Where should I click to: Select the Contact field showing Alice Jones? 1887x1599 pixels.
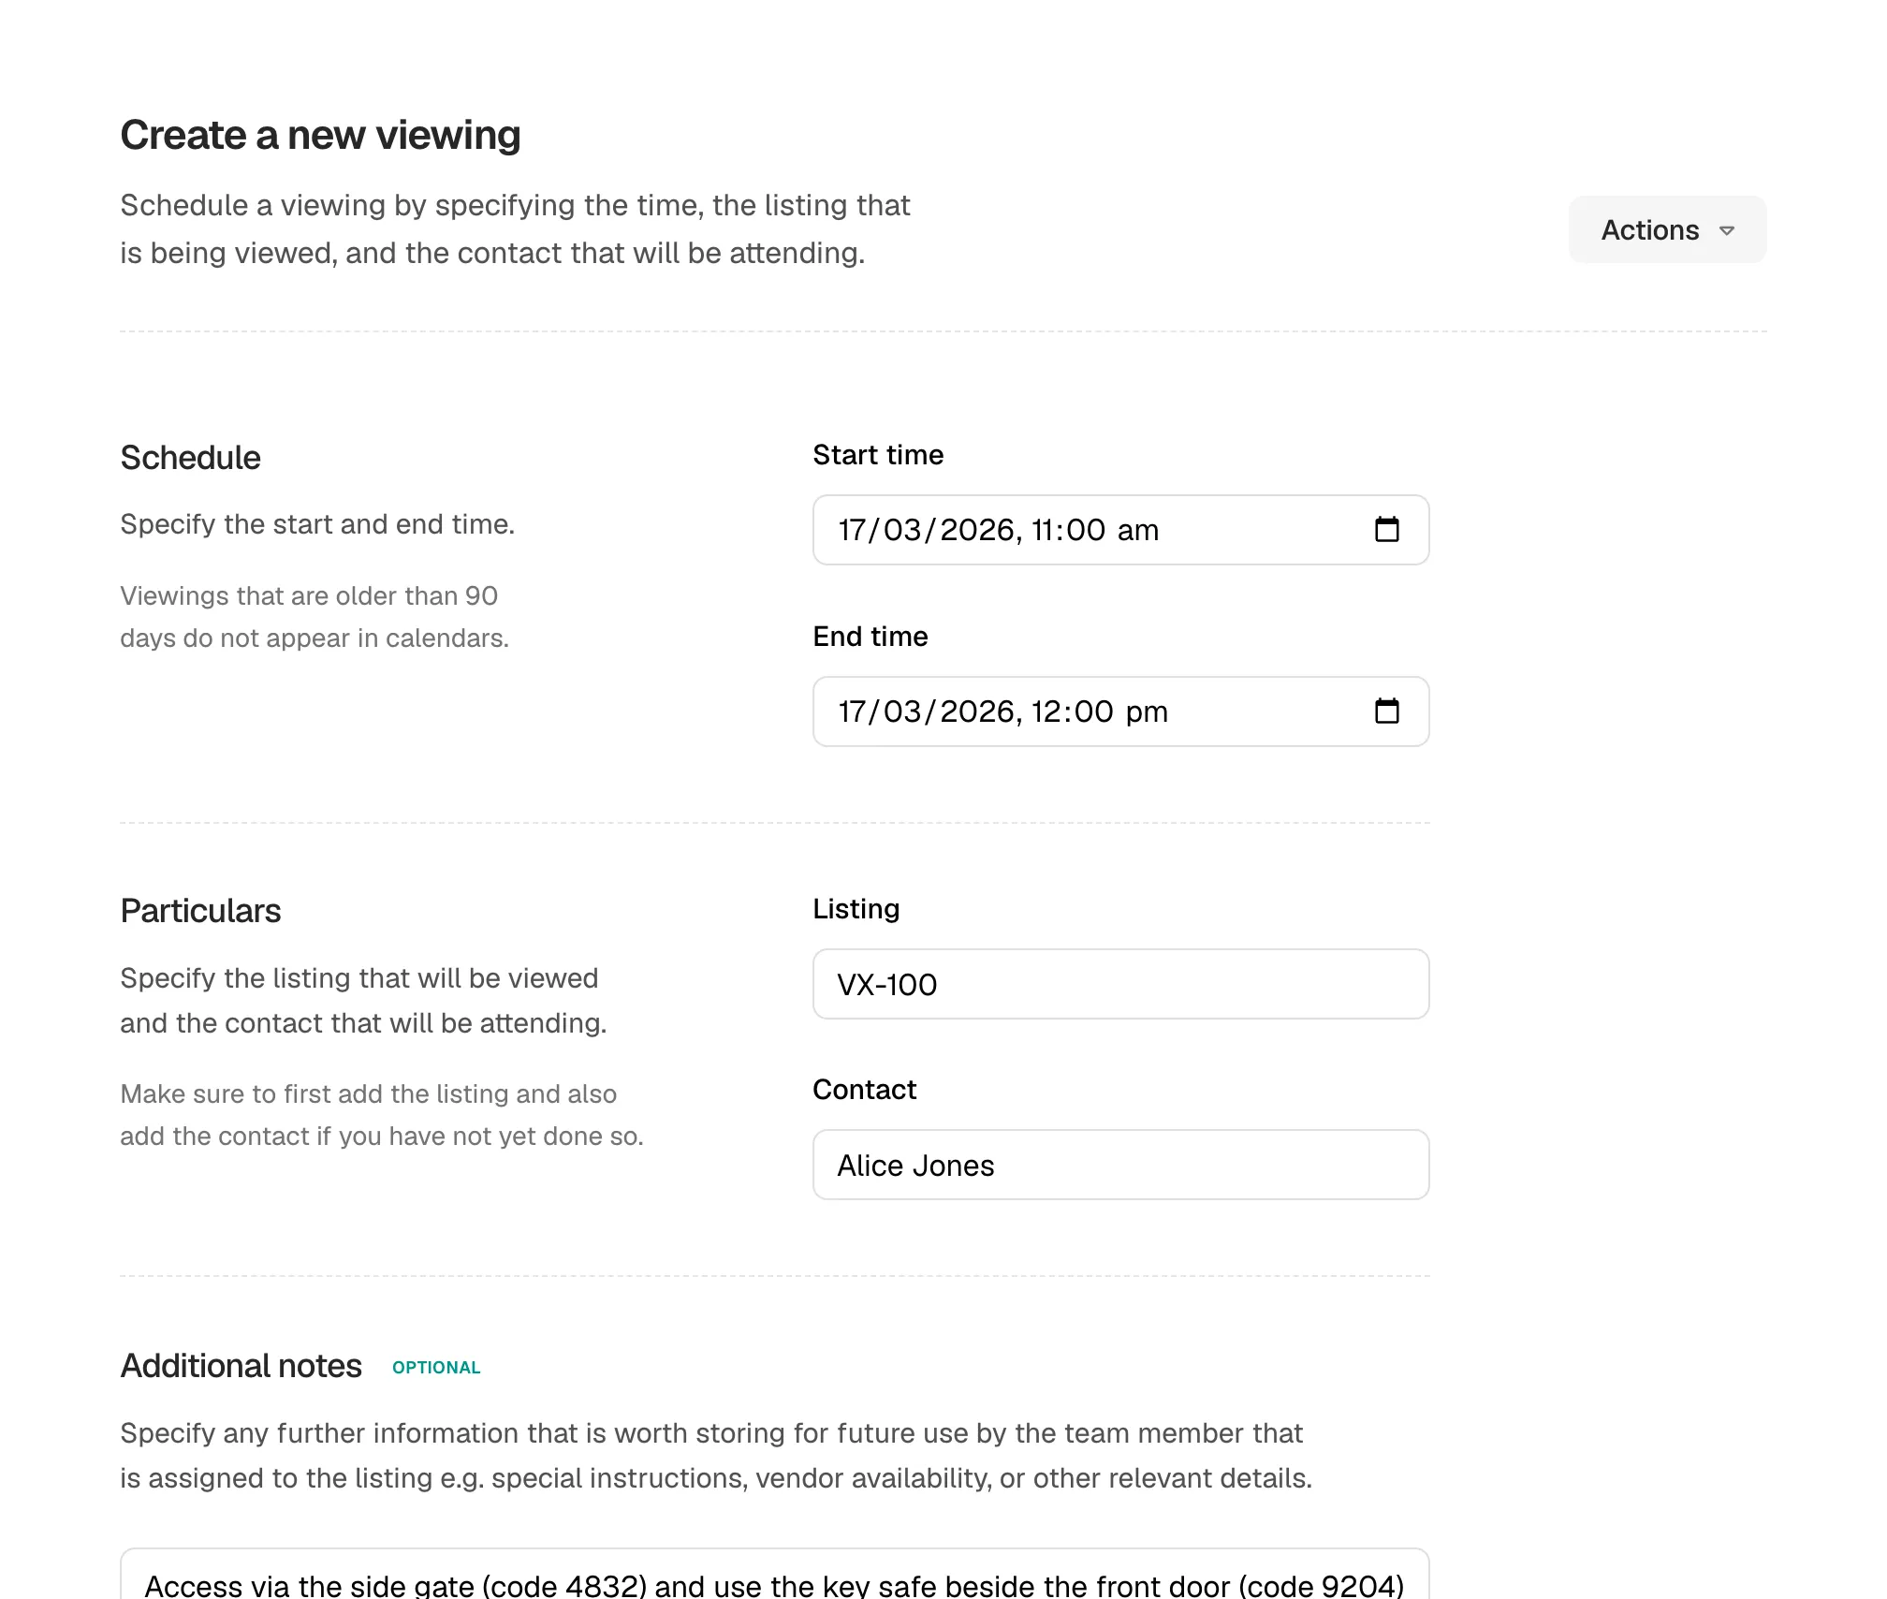click(1120, 1165)
